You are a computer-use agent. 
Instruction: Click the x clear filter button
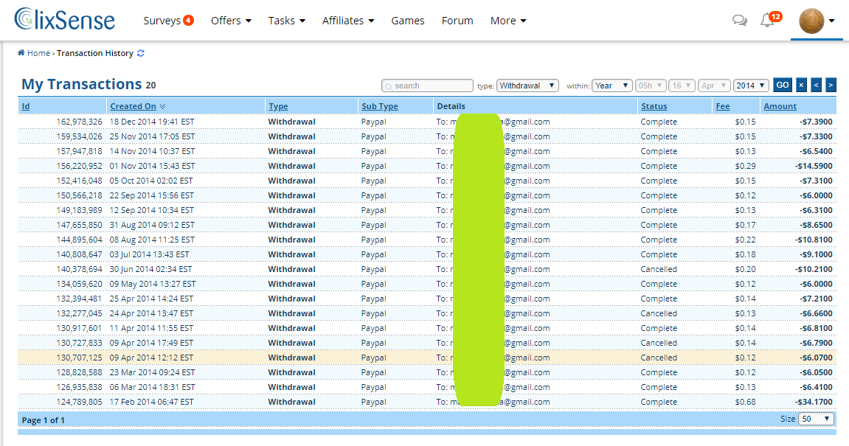point(801,86)
